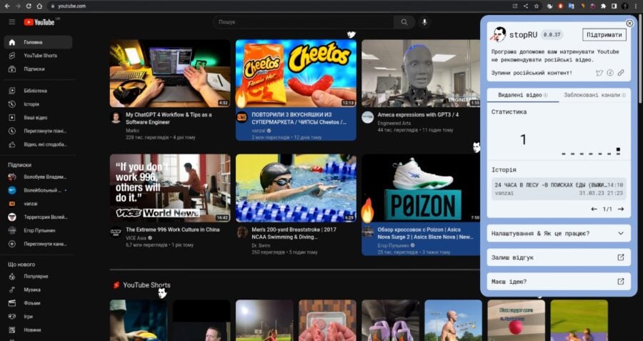Select Головна in the sidebar

tap(38, 42)
